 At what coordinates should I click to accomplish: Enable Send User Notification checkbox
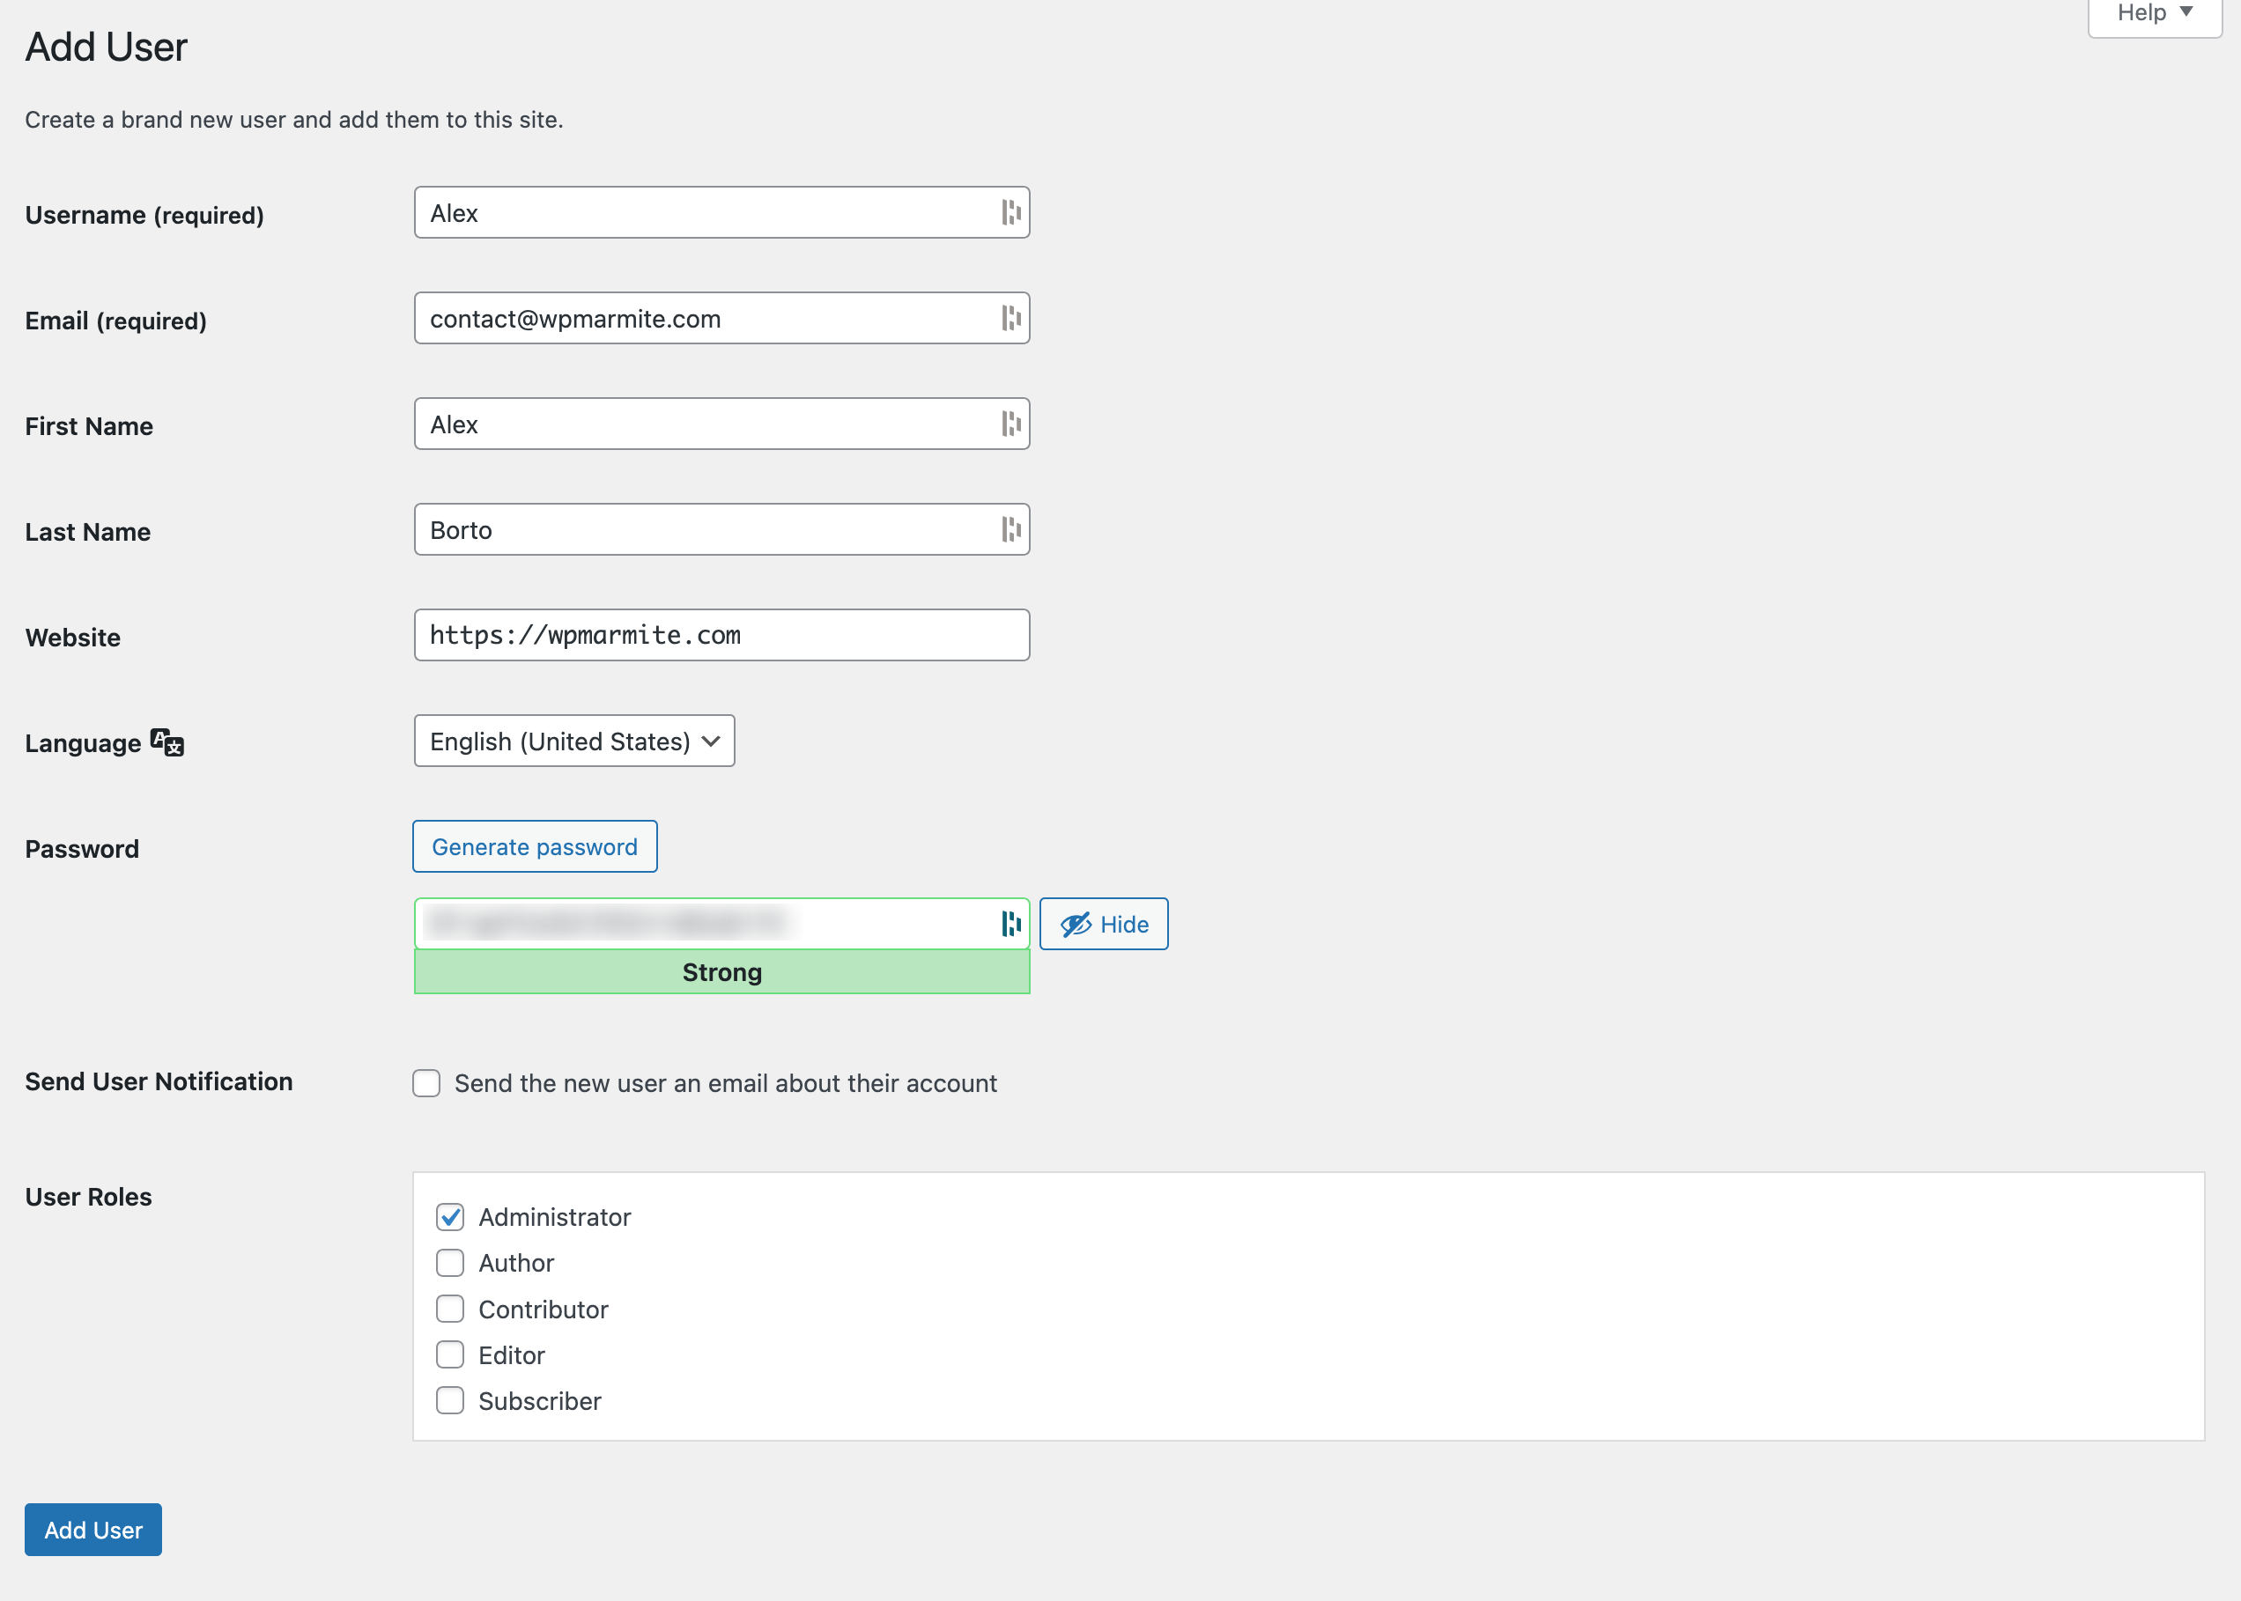[426, 1083]
